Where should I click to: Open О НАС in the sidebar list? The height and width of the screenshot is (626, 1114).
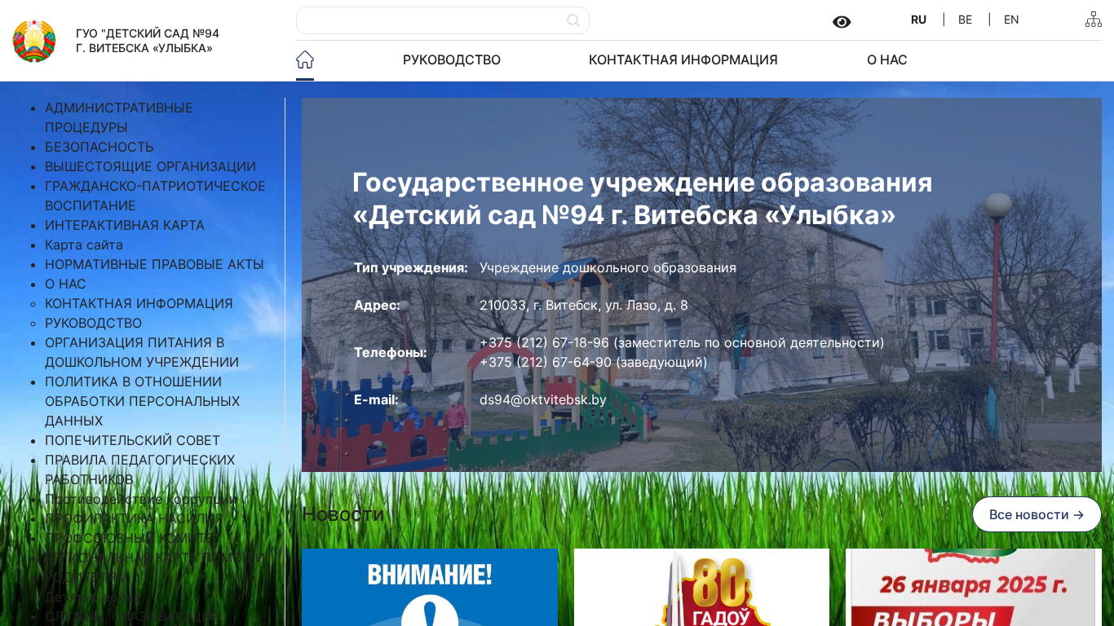(x=65, y=284)
